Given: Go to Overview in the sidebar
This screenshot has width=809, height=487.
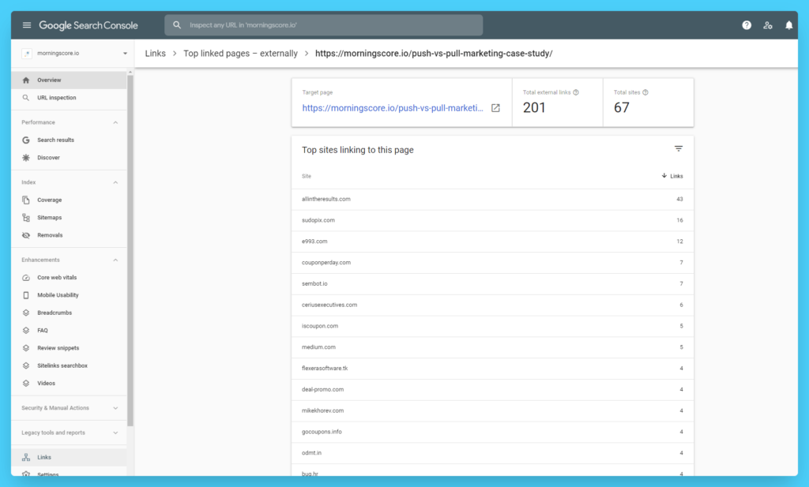Looking at the screenshot, I should pos(51,80).
